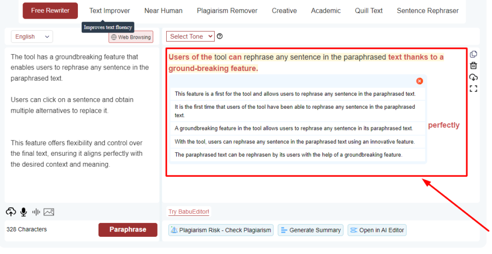Click the microphone voice input icon
Viewport: 492px width, 254px height.
pos(24,212)
